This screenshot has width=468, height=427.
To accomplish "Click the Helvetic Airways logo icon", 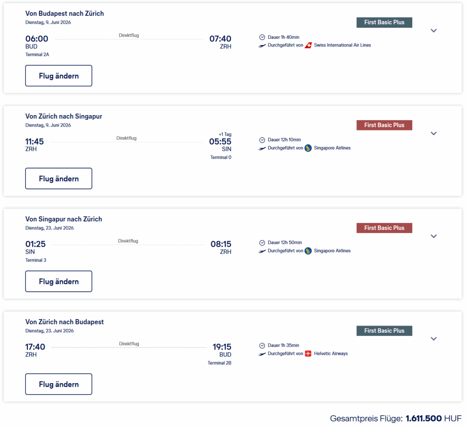I will [x=308, y=354].
